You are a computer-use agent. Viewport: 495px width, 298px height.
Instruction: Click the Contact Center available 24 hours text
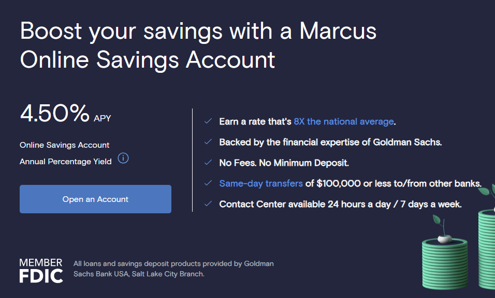340,204
